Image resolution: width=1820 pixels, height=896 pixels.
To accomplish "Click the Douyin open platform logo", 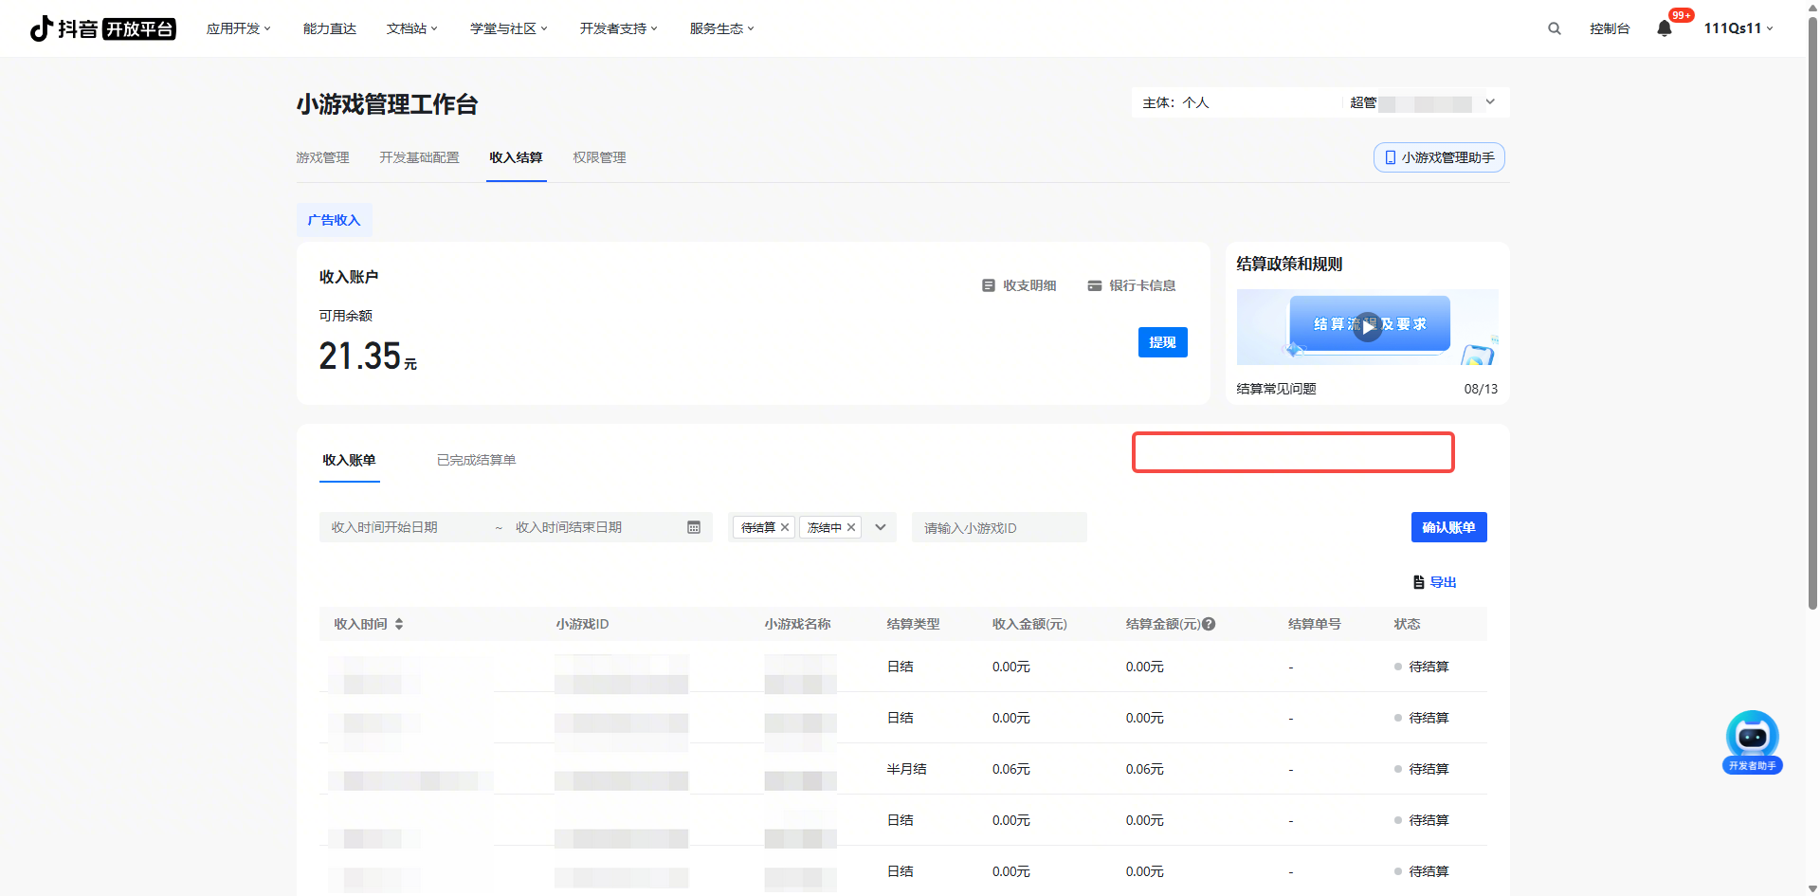I will 102,28.
